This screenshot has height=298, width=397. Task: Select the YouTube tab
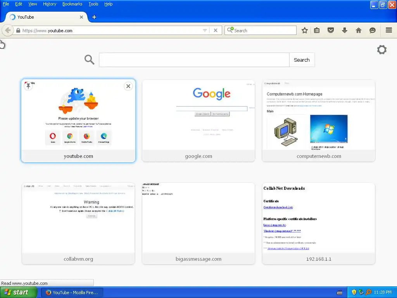(x=47, y=17)
